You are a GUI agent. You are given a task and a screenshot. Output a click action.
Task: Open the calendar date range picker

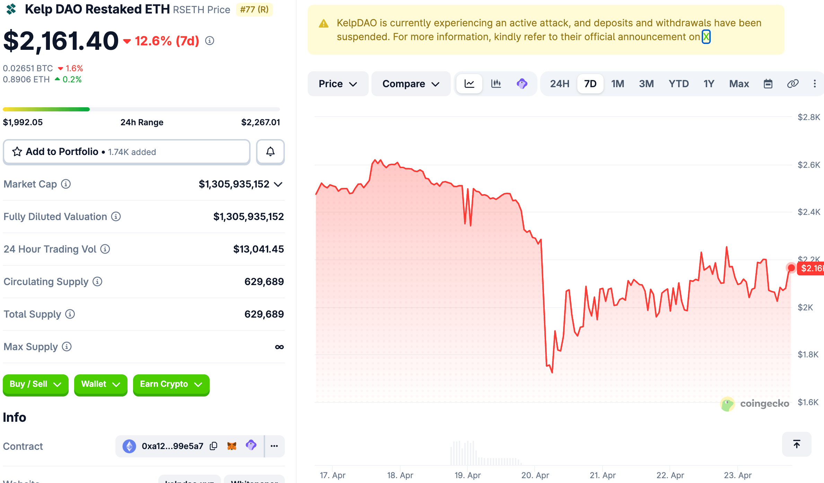tap(768, 83)
